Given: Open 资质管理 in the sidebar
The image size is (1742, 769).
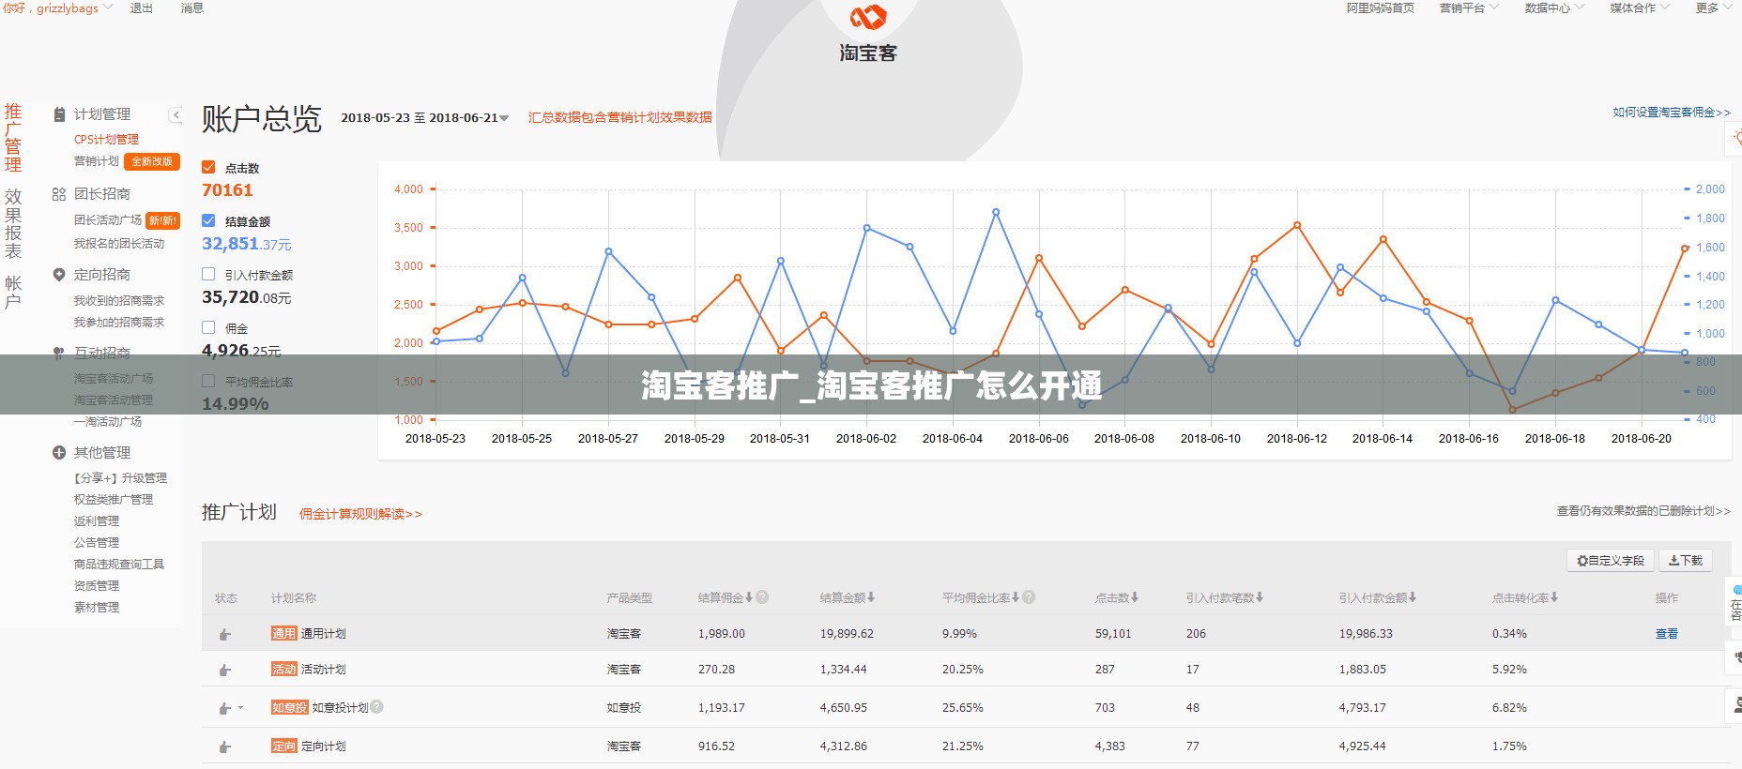Looking at the screenshot, I should [x=97, y=586].
